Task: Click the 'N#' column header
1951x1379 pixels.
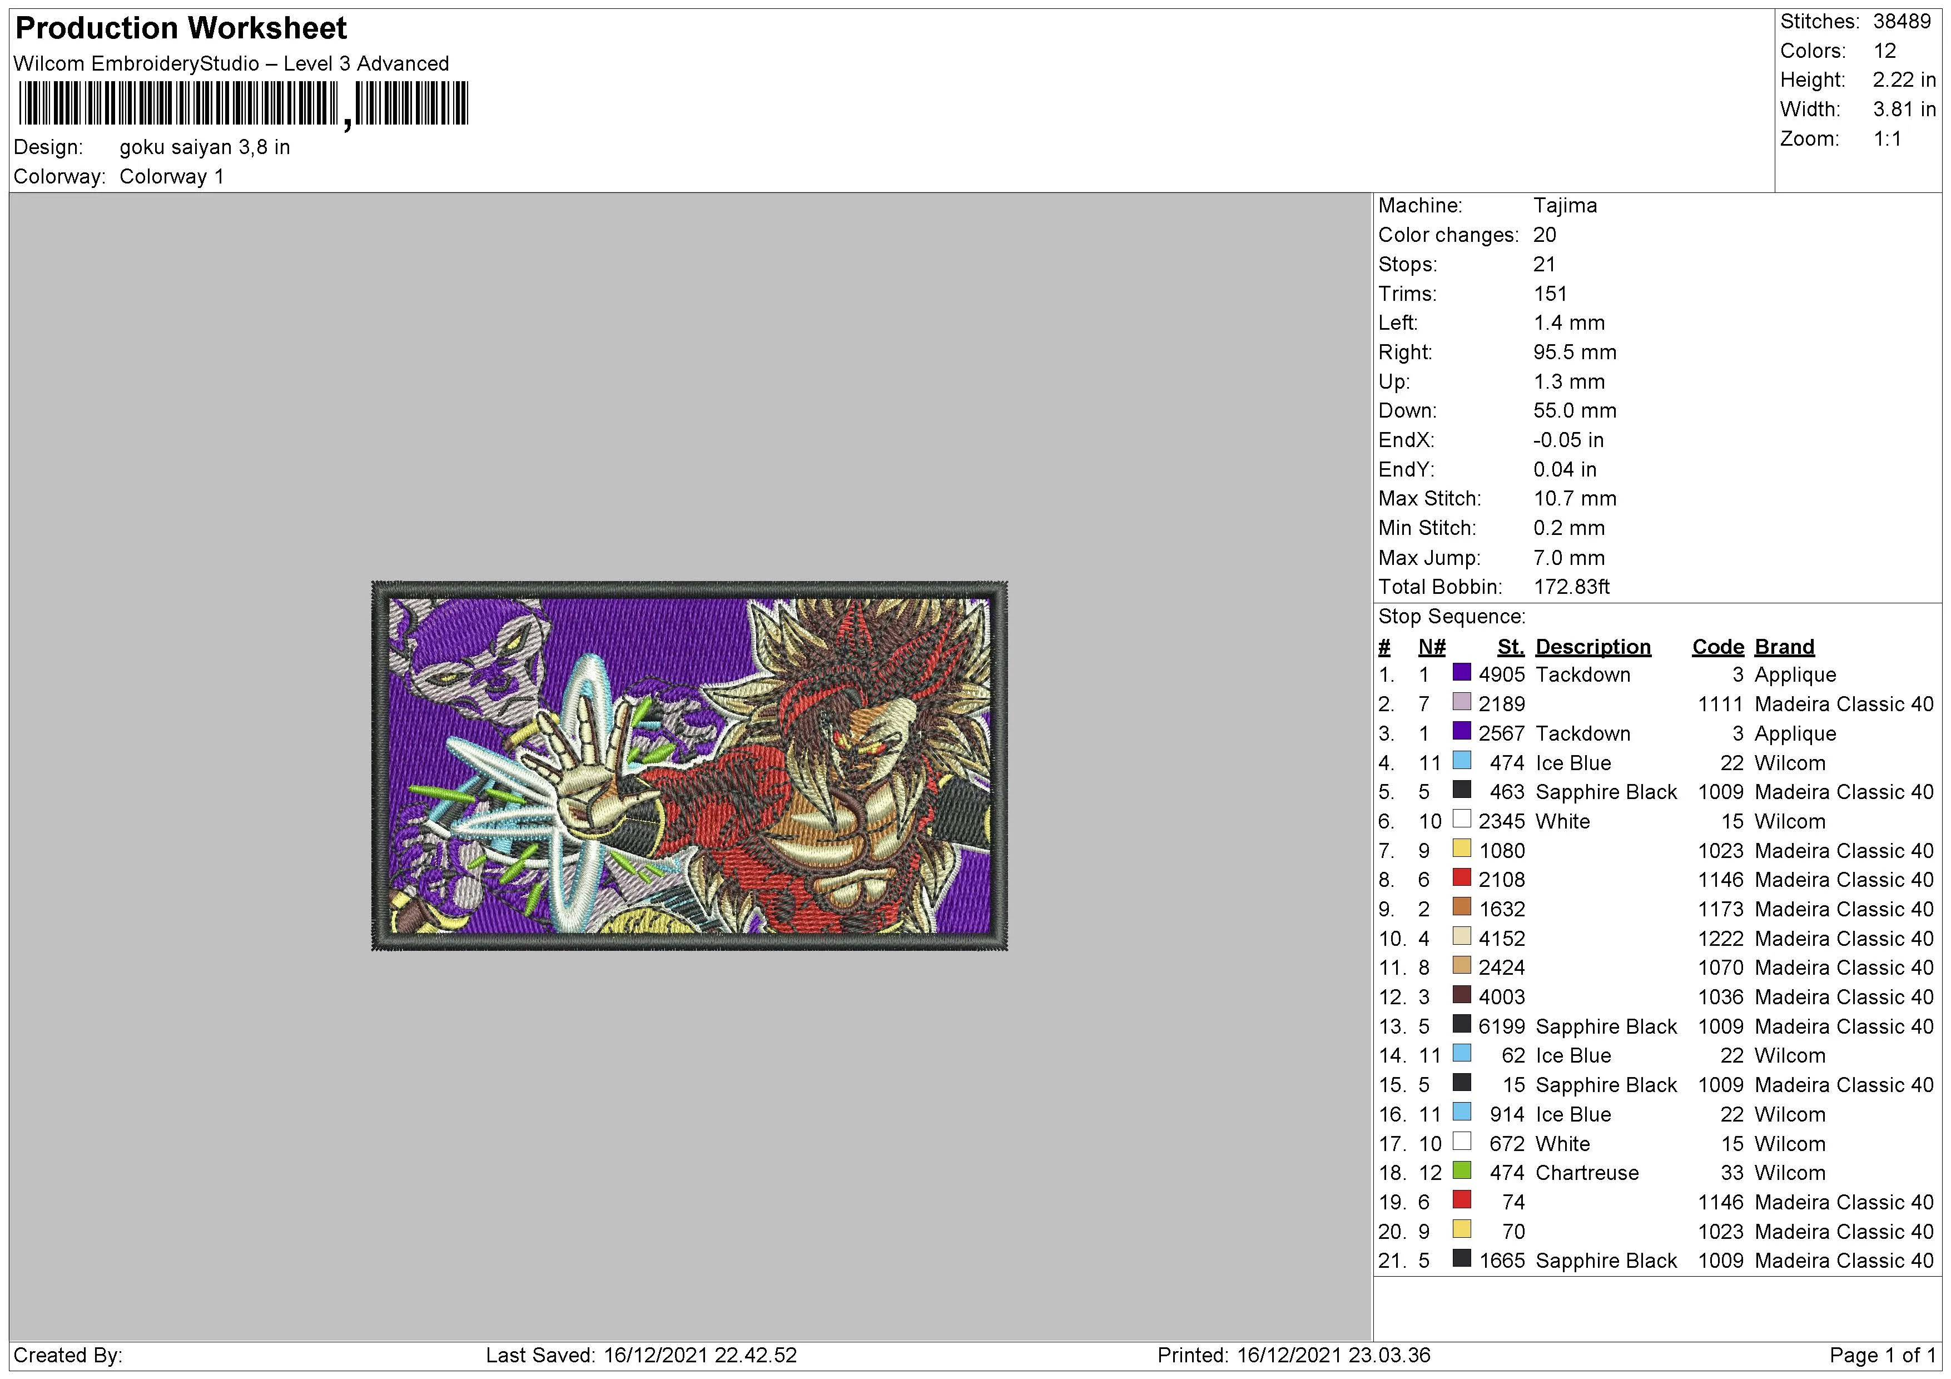Action: coord(1431,647)
